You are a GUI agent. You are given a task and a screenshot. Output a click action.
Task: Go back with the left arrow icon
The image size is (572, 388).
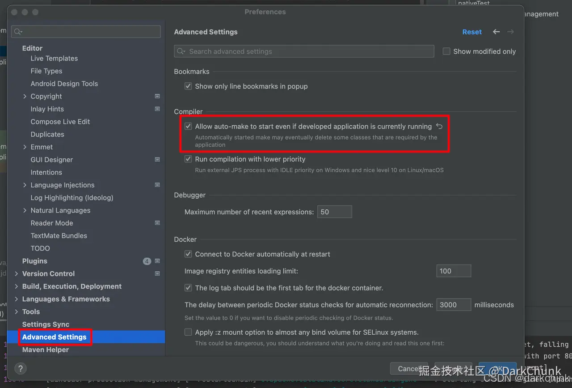pos(496,32)
